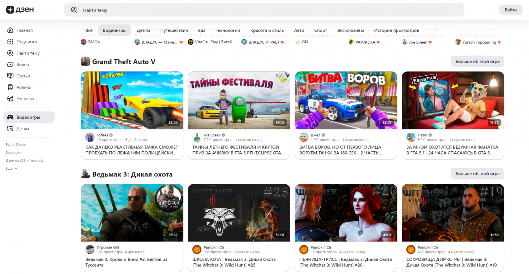Click the search icon in the search bar
This screenshot has width=529, height=274.
[x=74, y=10]
